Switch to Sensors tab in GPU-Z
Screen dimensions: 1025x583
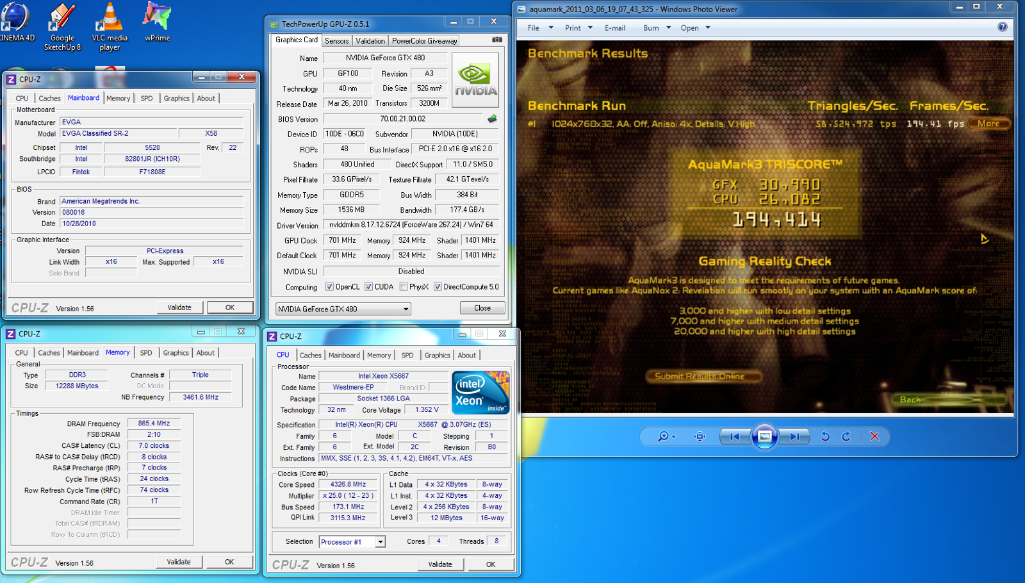pos(336,40)
